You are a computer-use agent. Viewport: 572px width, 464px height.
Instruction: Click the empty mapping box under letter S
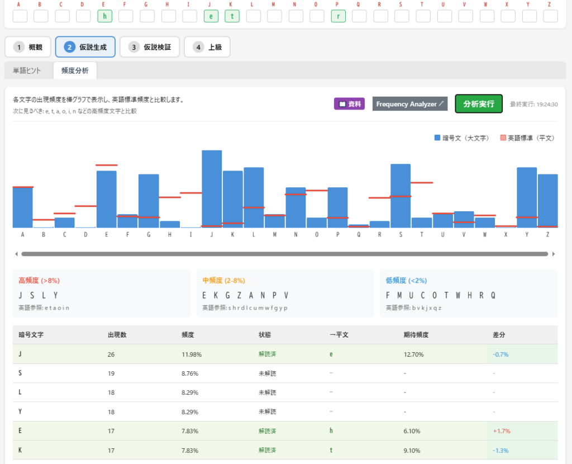402,16
